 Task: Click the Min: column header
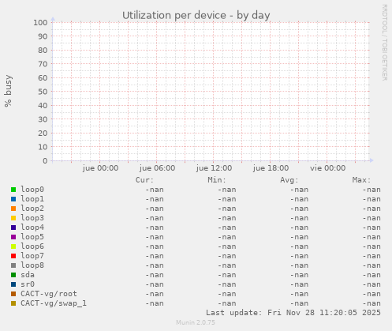(217, 180)
